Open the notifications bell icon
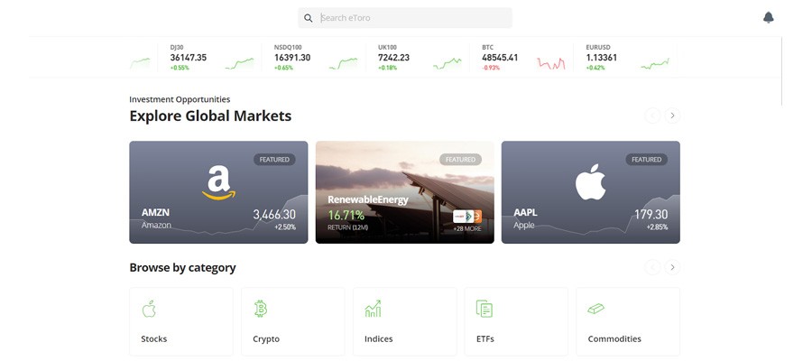The width and height of the screenshot is (812, 361). tap(769, 17)
